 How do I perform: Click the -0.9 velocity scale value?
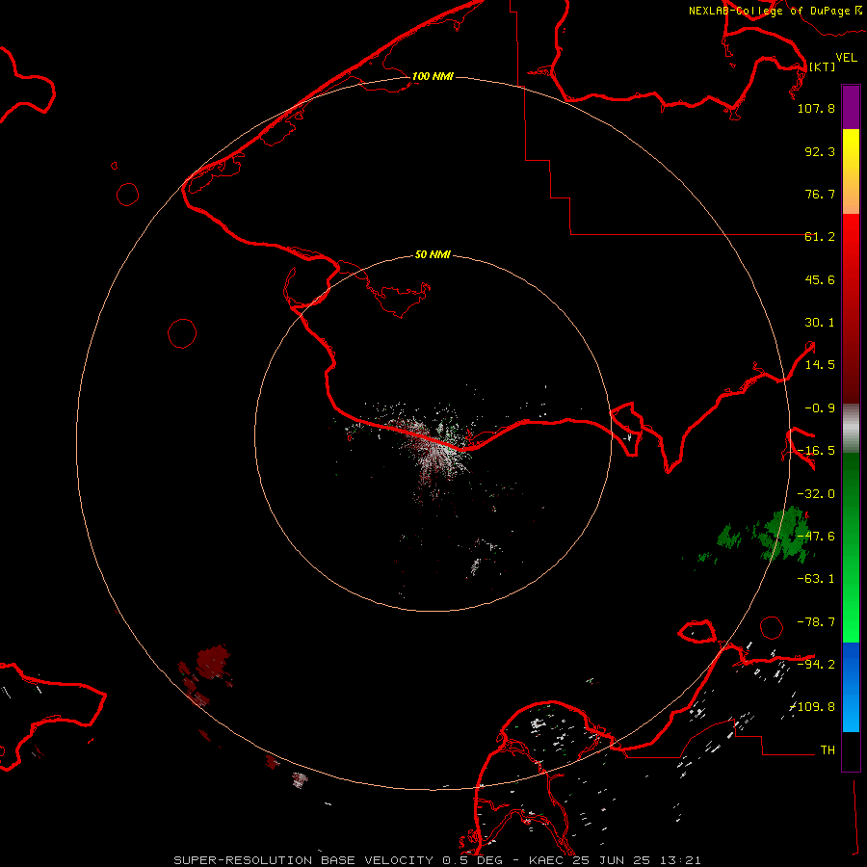coord(820,408)
